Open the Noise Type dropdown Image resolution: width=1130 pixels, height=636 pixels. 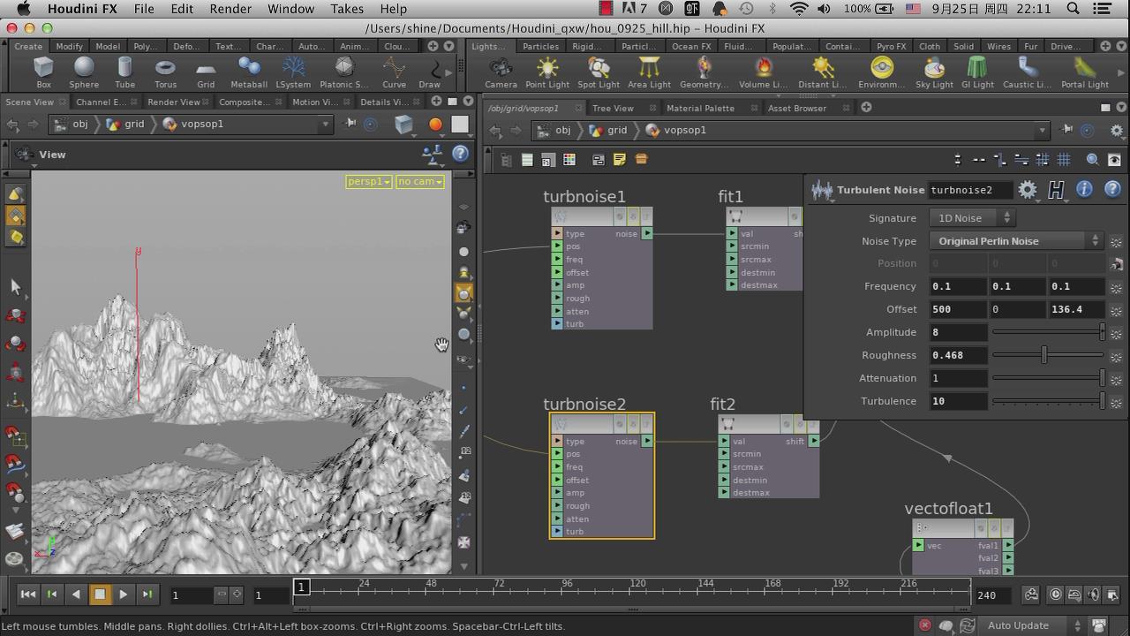click(1017, 240)
